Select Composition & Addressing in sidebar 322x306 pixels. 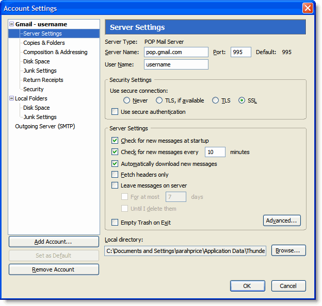[x=55, y=52]
